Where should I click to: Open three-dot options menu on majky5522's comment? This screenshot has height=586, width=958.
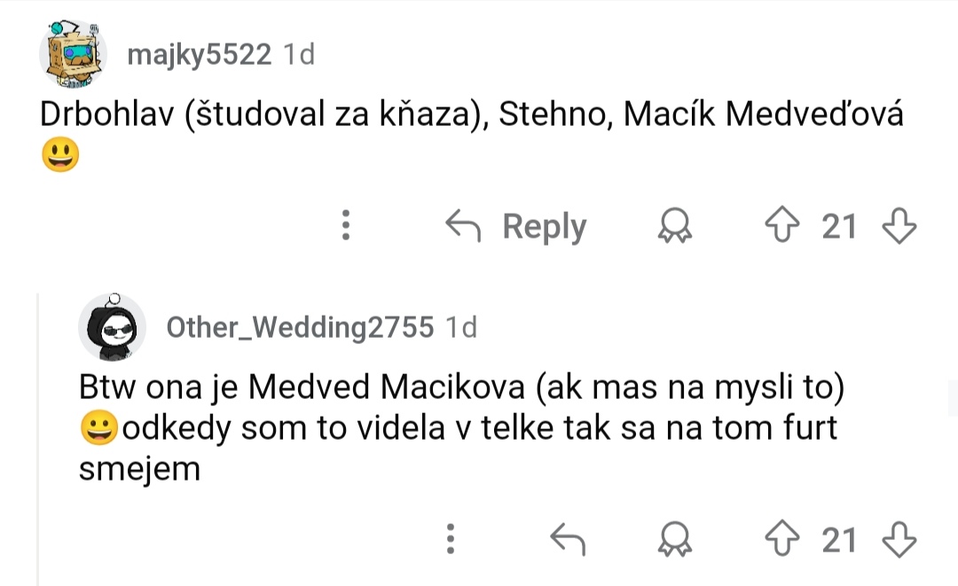[346, 226]
